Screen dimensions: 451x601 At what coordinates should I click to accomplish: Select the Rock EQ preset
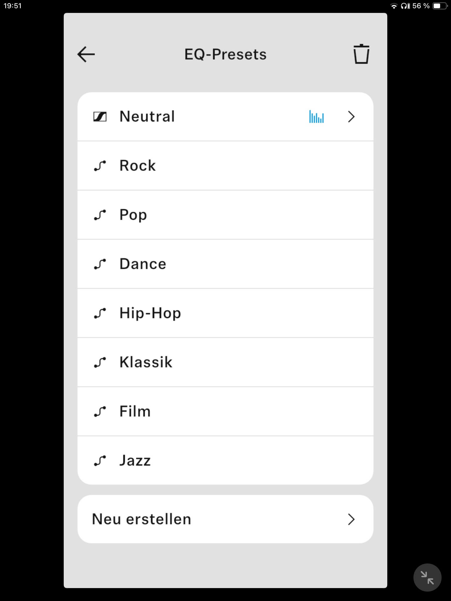pos(137,166)
